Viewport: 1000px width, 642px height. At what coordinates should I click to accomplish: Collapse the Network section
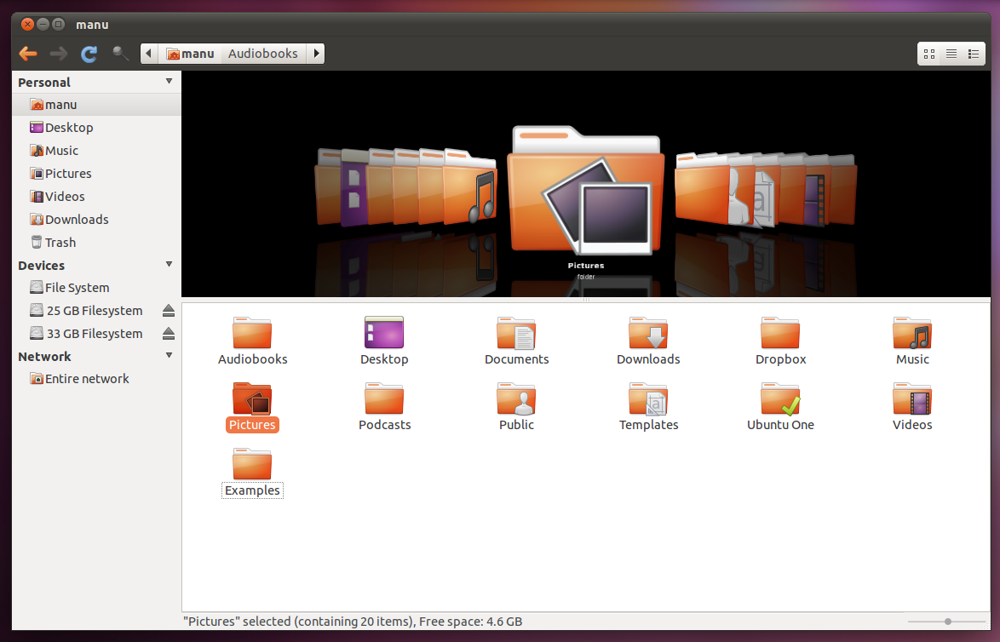coord(169,356)
